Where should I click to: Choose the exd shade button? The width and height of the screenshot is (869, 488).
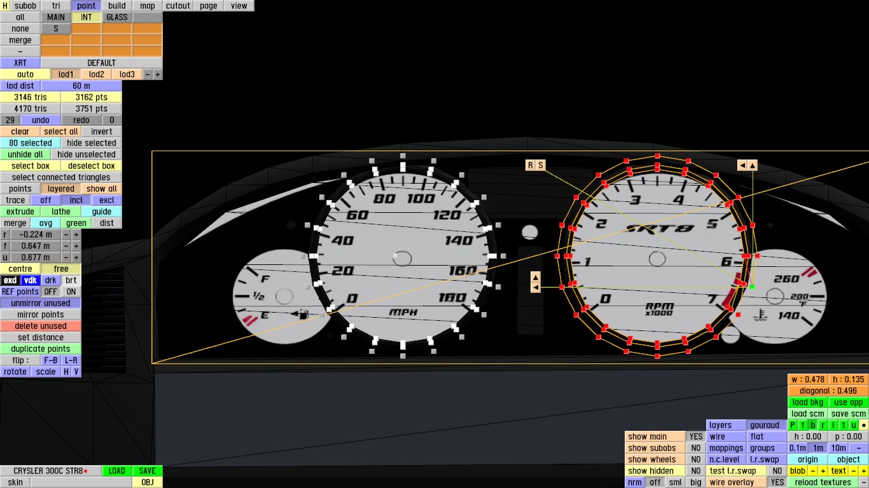pyautogui.click(x=10, y=280)
